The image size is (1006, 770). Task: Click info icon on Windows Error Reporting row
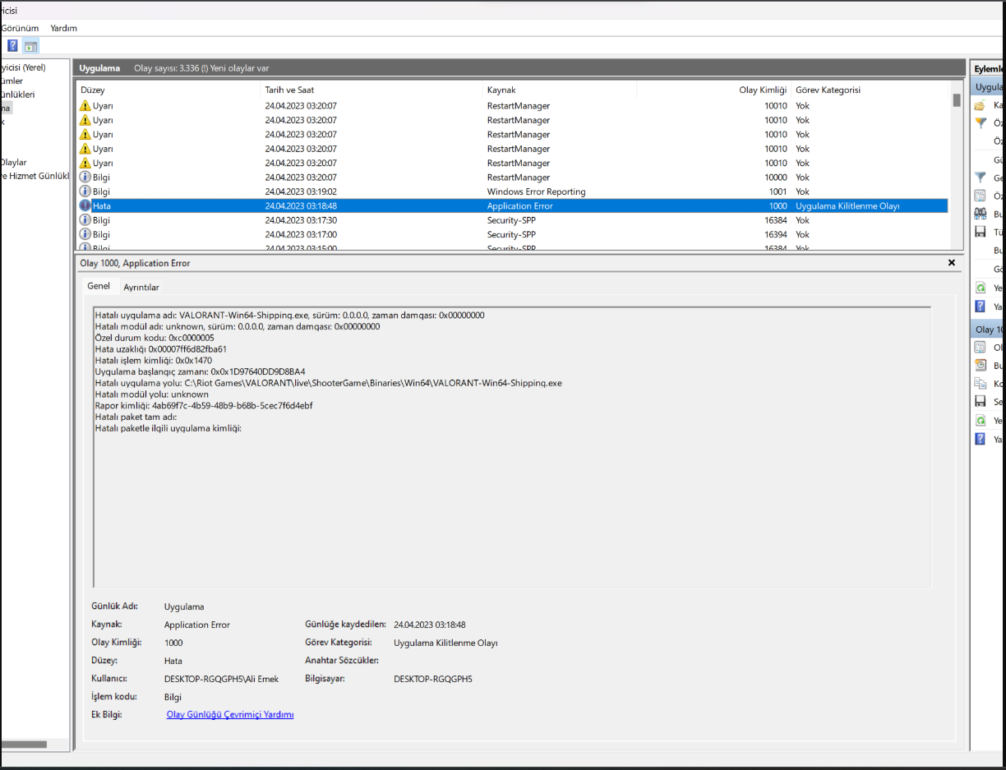[85, 191]
